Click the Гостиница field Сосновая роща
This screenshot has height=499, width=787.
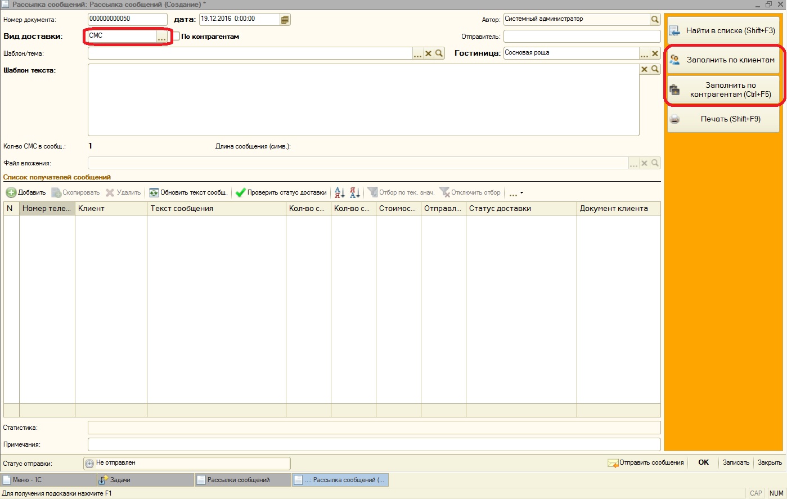tap(572, 53)
